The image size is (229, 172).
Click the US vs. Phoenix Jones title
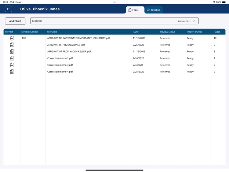(x=40, y=9)
